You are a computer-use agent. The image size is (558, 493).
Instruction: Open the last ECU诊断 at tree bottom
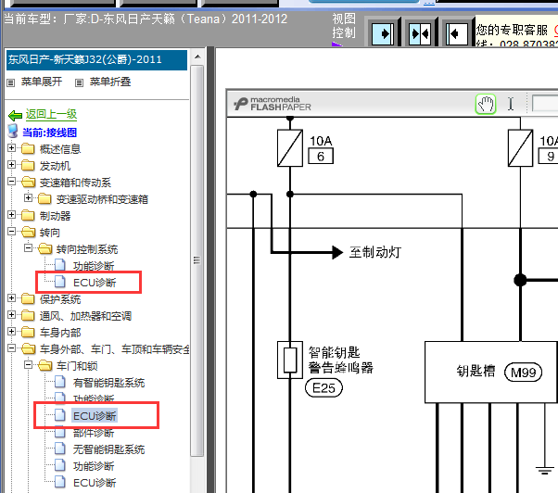pyautogui.click(x=95, y=483)
